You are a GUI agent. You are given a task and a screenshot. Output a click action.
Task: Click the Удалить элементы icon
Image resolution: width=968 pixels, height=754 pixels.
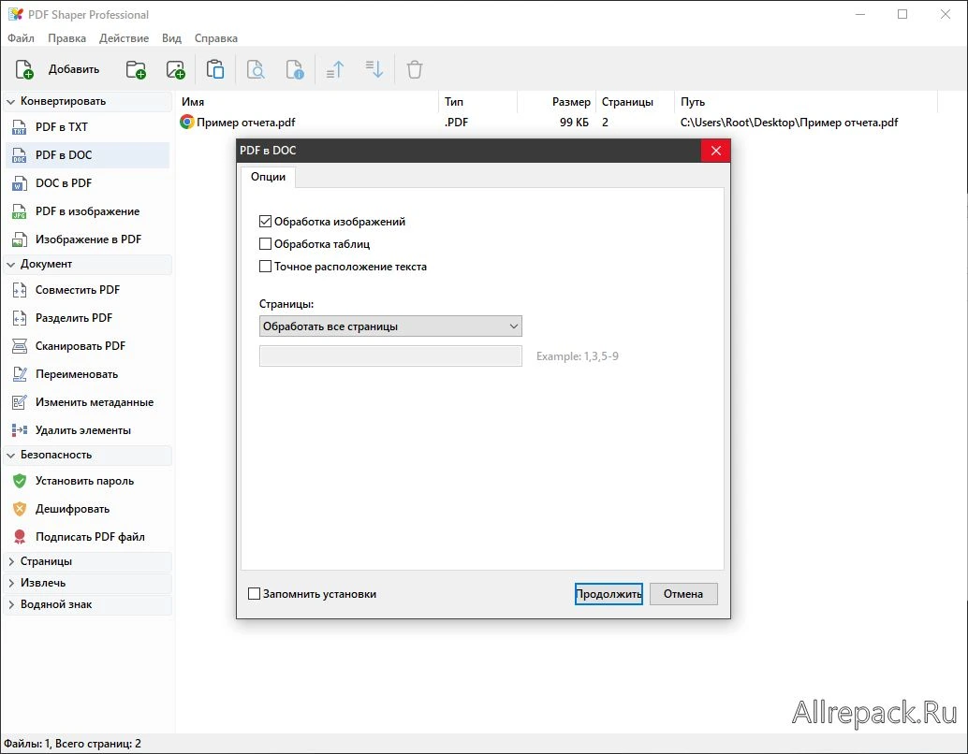[x=20, y=430]
